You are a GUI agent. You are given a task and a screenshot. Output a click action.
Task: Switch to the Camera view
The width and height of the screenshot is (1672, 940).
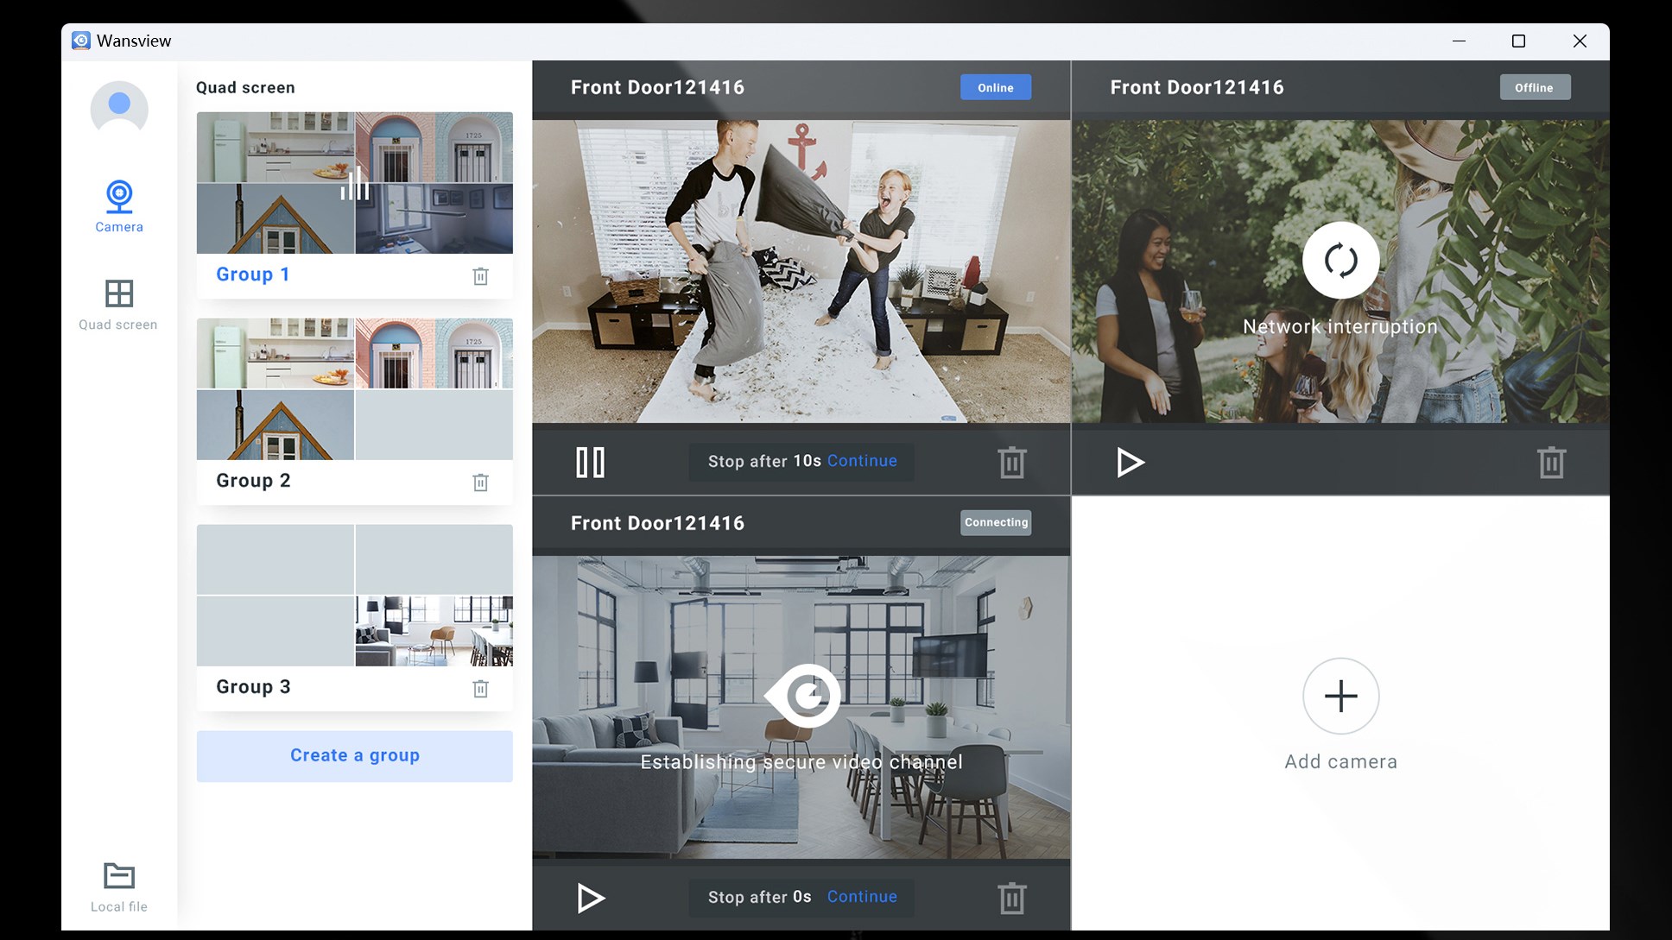coord(118,205)
